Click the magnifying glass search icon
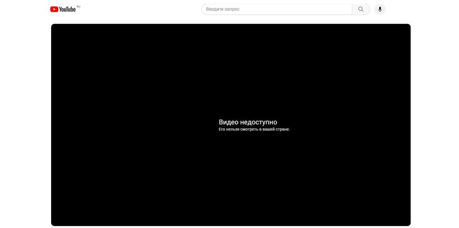This screenshot has height=228, width=459. tap(361, 9)
